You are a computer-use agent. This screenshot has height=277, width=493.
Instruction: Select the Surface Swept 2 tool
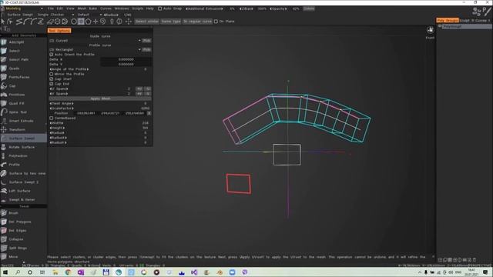point(23,182)
